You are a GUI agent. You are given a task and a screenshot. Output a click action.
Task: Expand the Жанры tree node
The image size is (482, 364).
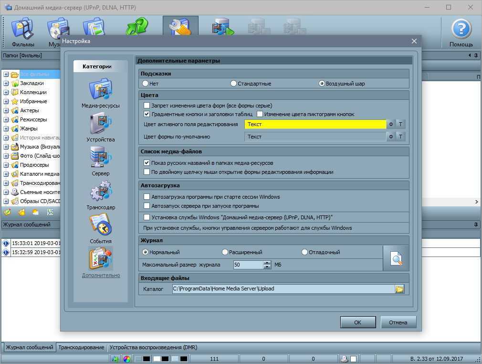click(x=6, y=128)
